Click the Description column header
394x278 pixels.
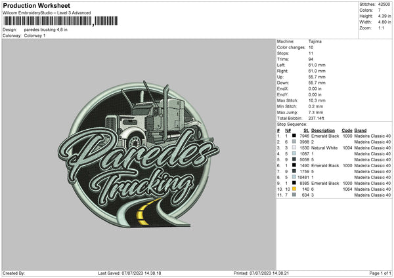pyautogui.click(x=323, y=130)
